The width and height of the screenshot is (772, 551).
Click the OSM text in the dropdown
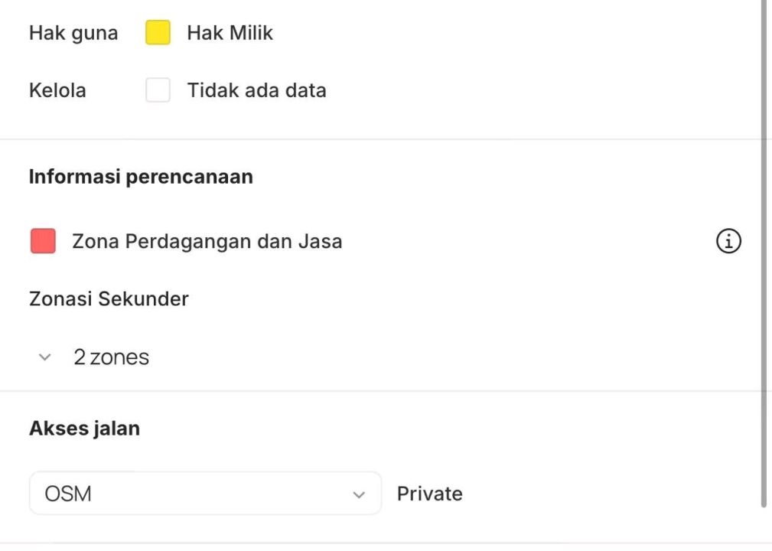tap(68, 494)
